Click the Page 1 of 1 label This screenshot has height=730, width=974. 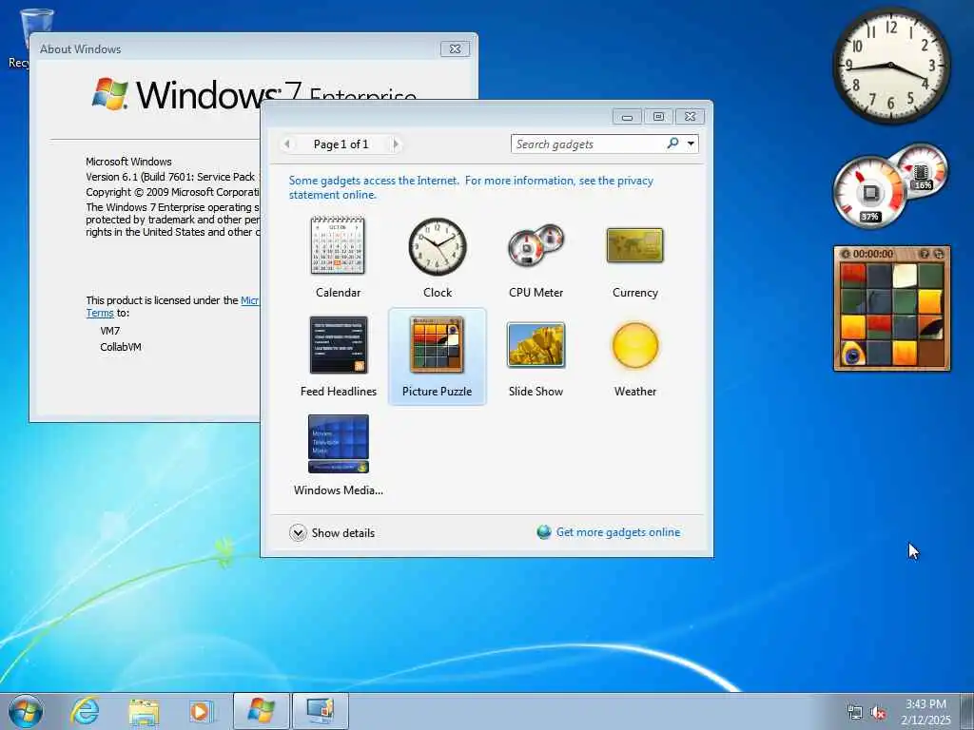pos(341,144)
